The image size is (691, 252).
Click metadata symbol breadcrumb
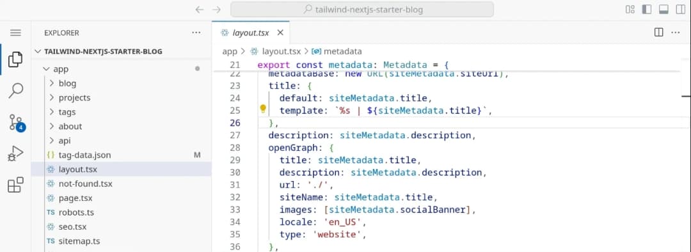point(342,52)
